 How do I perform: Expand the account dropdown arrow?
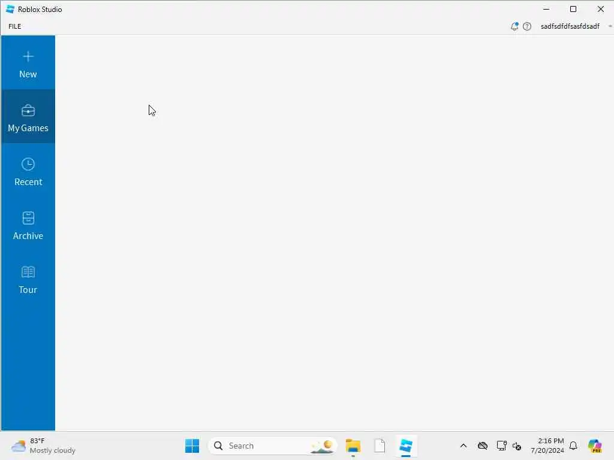(x=610, y=26)
